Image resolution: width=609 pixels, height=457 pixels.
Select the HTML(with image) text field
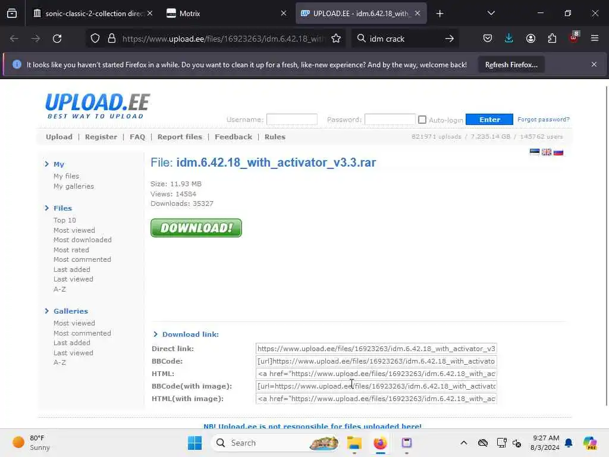(x=376, y=398)
